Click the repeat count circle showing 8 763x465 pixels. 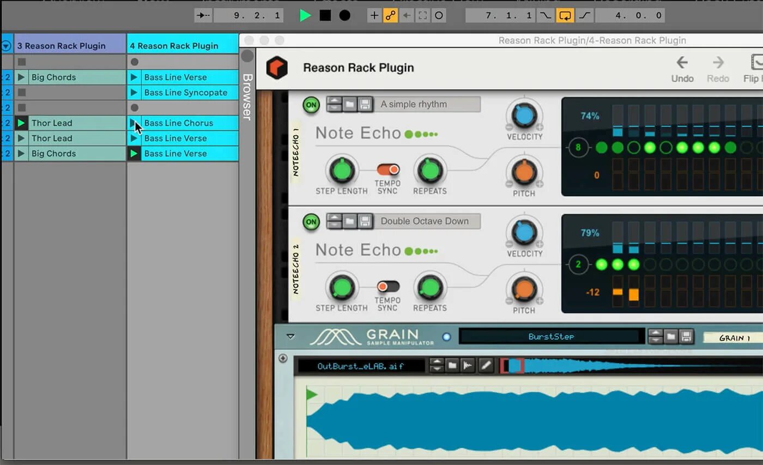tap(578, 148)
